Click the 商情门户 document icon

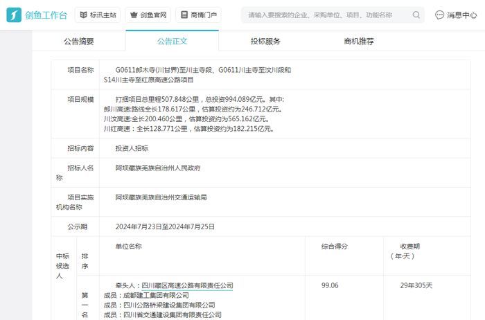click(184, 15)
